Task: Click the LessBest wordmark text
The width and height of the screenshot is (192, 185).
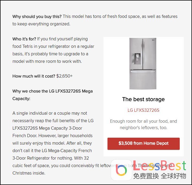Action: [159, 166]
